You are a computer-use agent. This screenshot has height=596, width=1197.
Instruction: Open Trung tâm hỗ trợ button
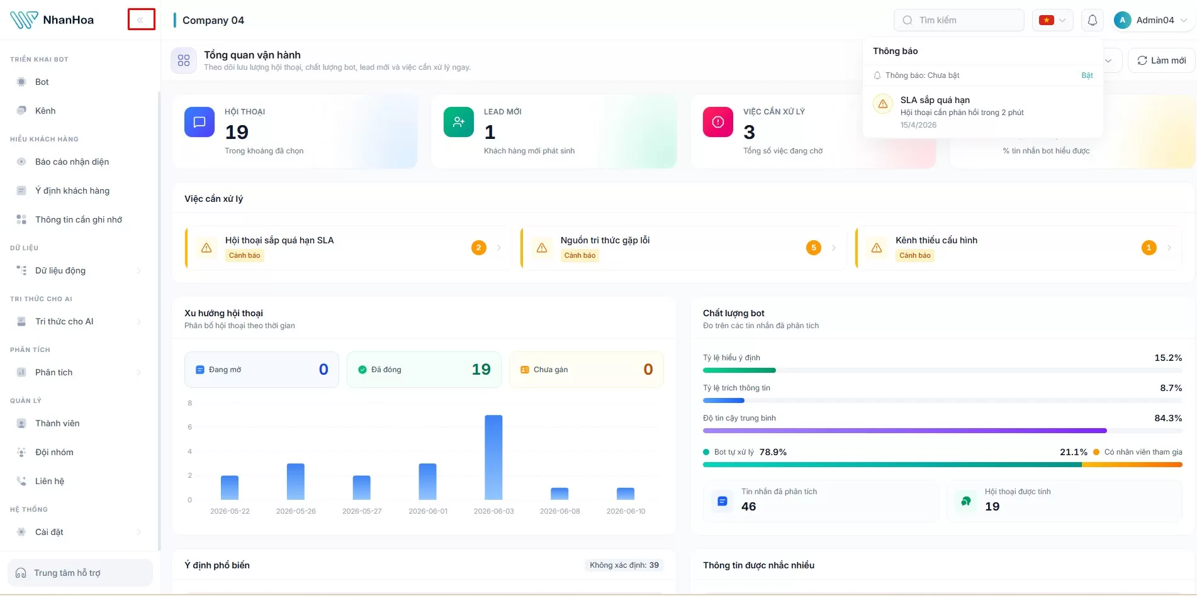tap(80, 573)
